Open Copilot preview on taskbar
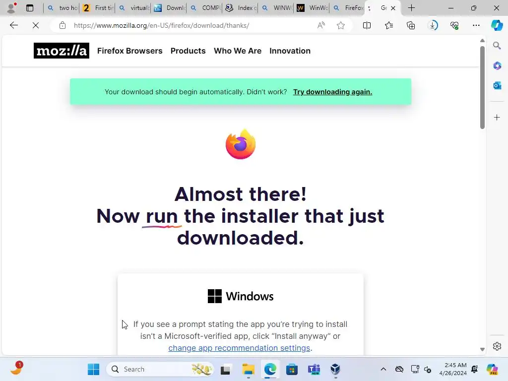 (x=492, y=369)
